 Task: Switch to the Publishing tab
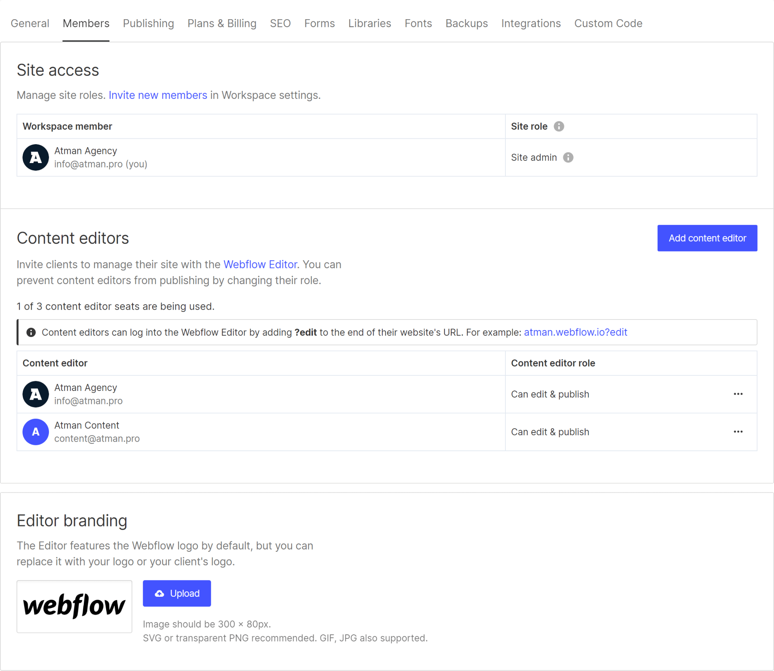click(148, 23)
